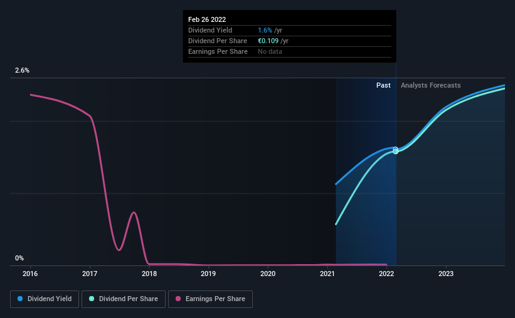The width and height of the screenshot is (515, 318).
Task: Click the 2020 x-axis label
Action: (268, 274)
